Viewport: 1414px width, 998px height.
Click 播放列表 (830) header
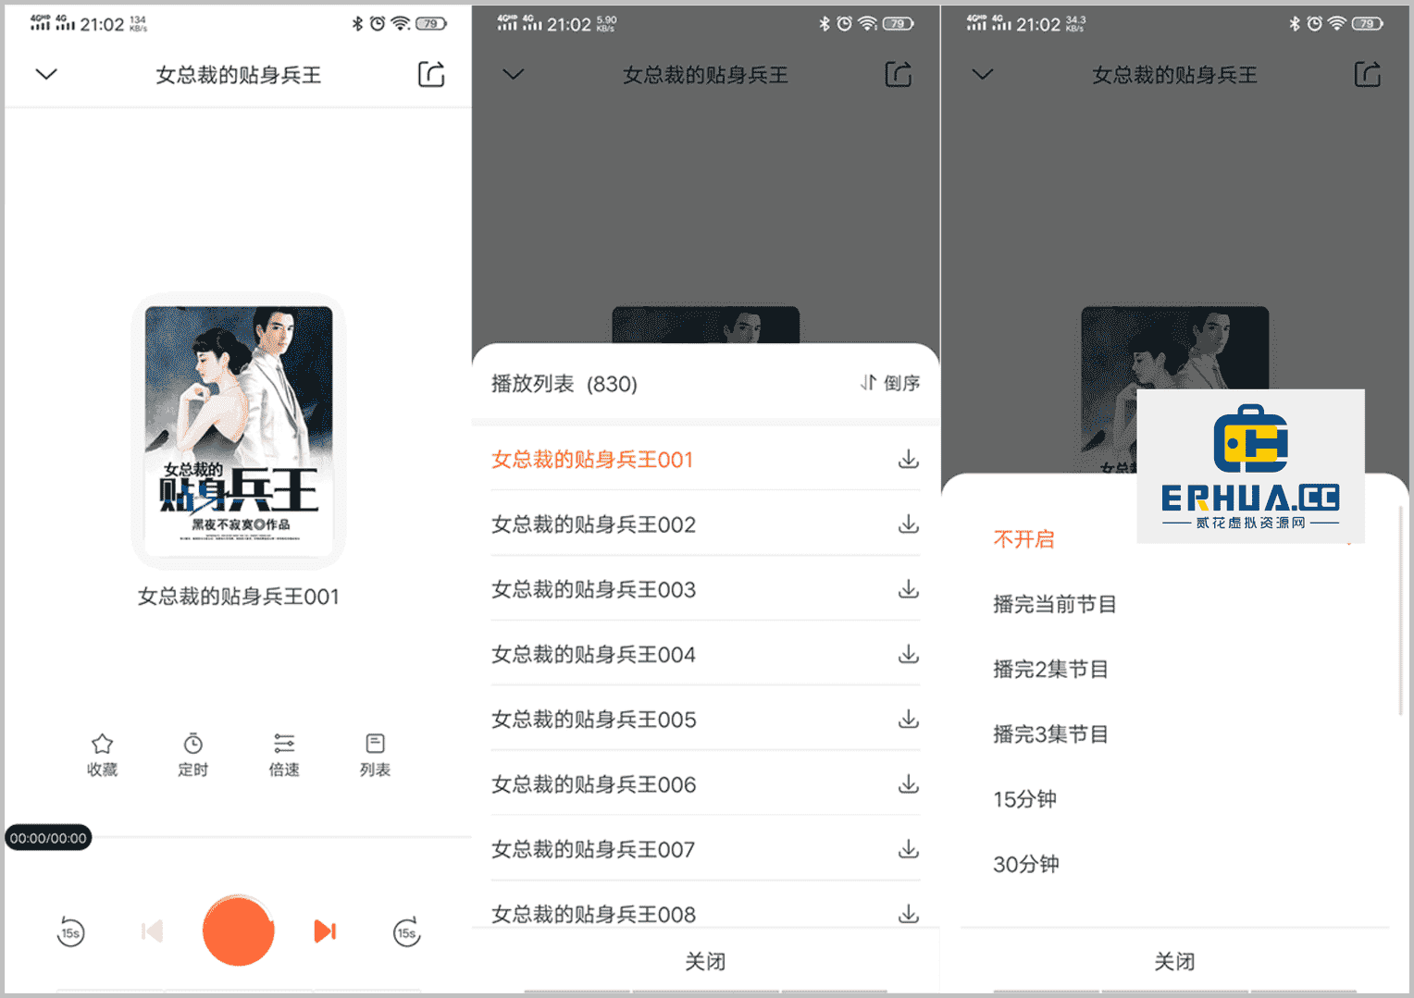(564, 384)
